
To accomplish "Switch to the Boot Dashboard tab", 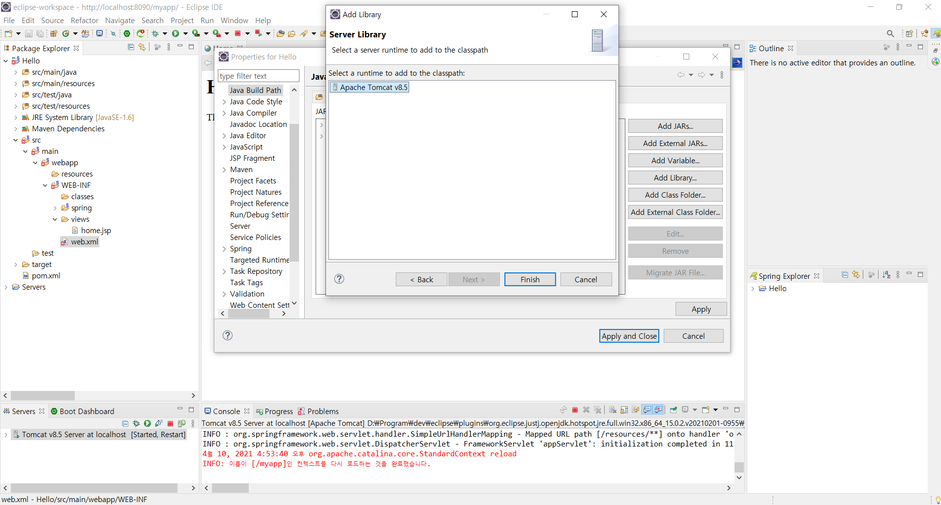I will pos(83,411).
